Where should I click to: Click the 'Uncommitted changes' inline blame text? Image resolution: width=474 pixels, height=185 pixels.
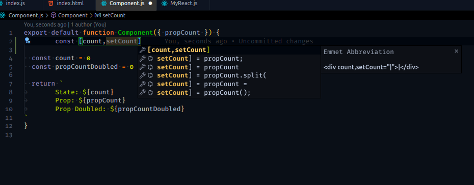pos(276,41)
